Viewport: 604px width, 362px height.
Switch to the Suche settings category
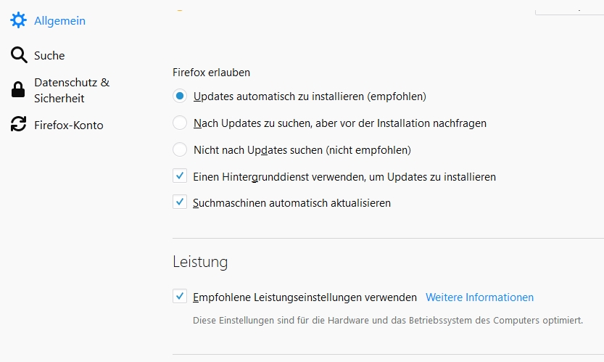(x=49, y=55)
